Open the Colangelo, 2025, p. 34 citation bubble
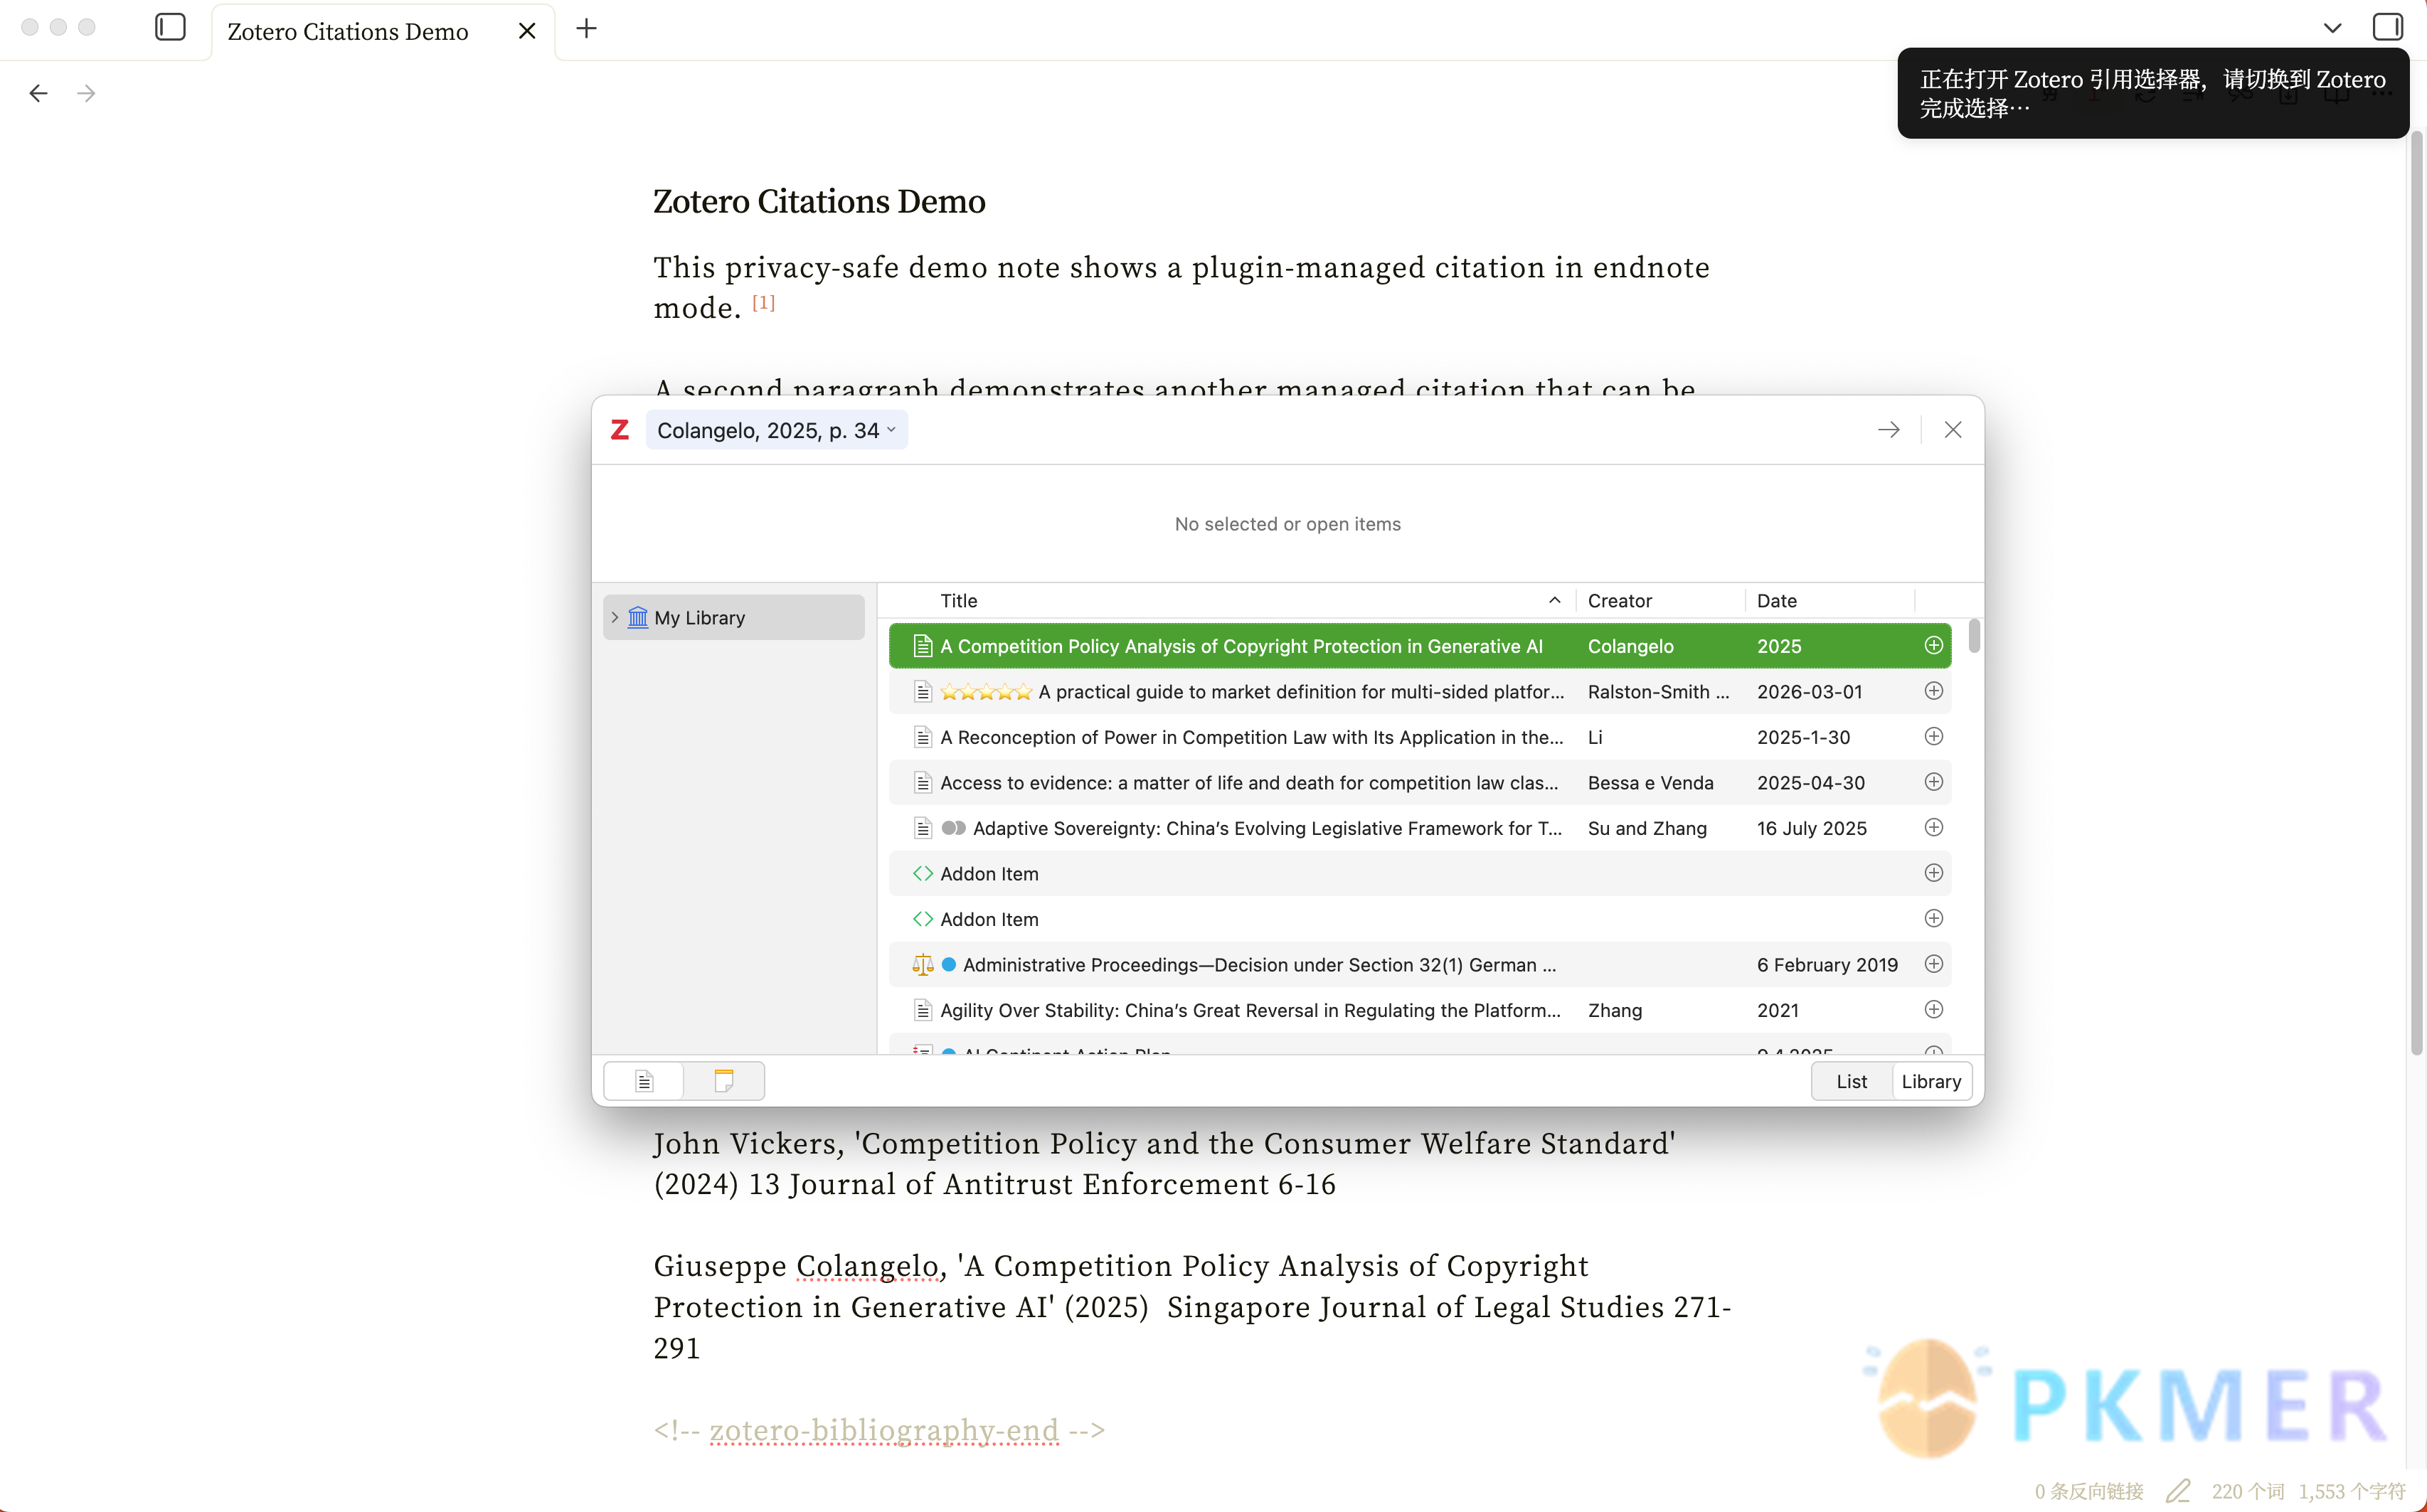 pos(776,430)
